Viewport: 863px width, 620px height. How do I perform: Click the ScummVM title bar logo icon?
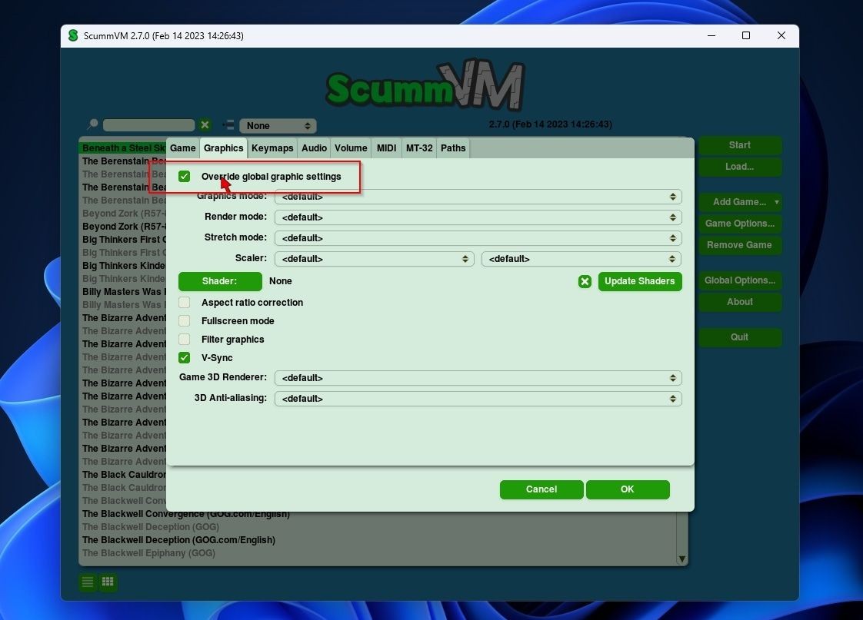[x=72, y=36]
